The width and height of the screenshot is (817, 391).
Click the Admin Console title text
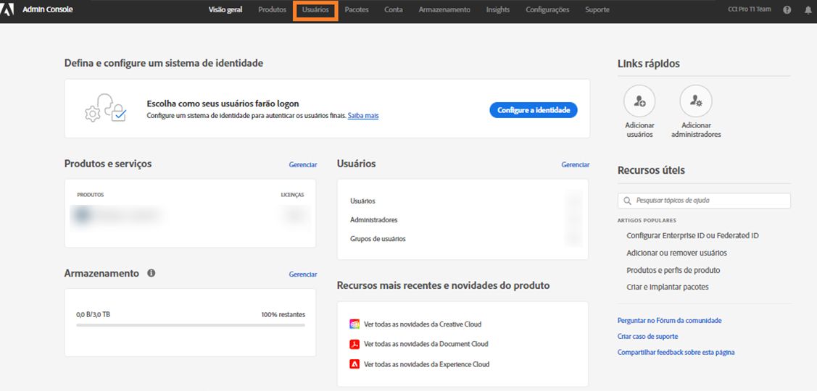point(47,9)
